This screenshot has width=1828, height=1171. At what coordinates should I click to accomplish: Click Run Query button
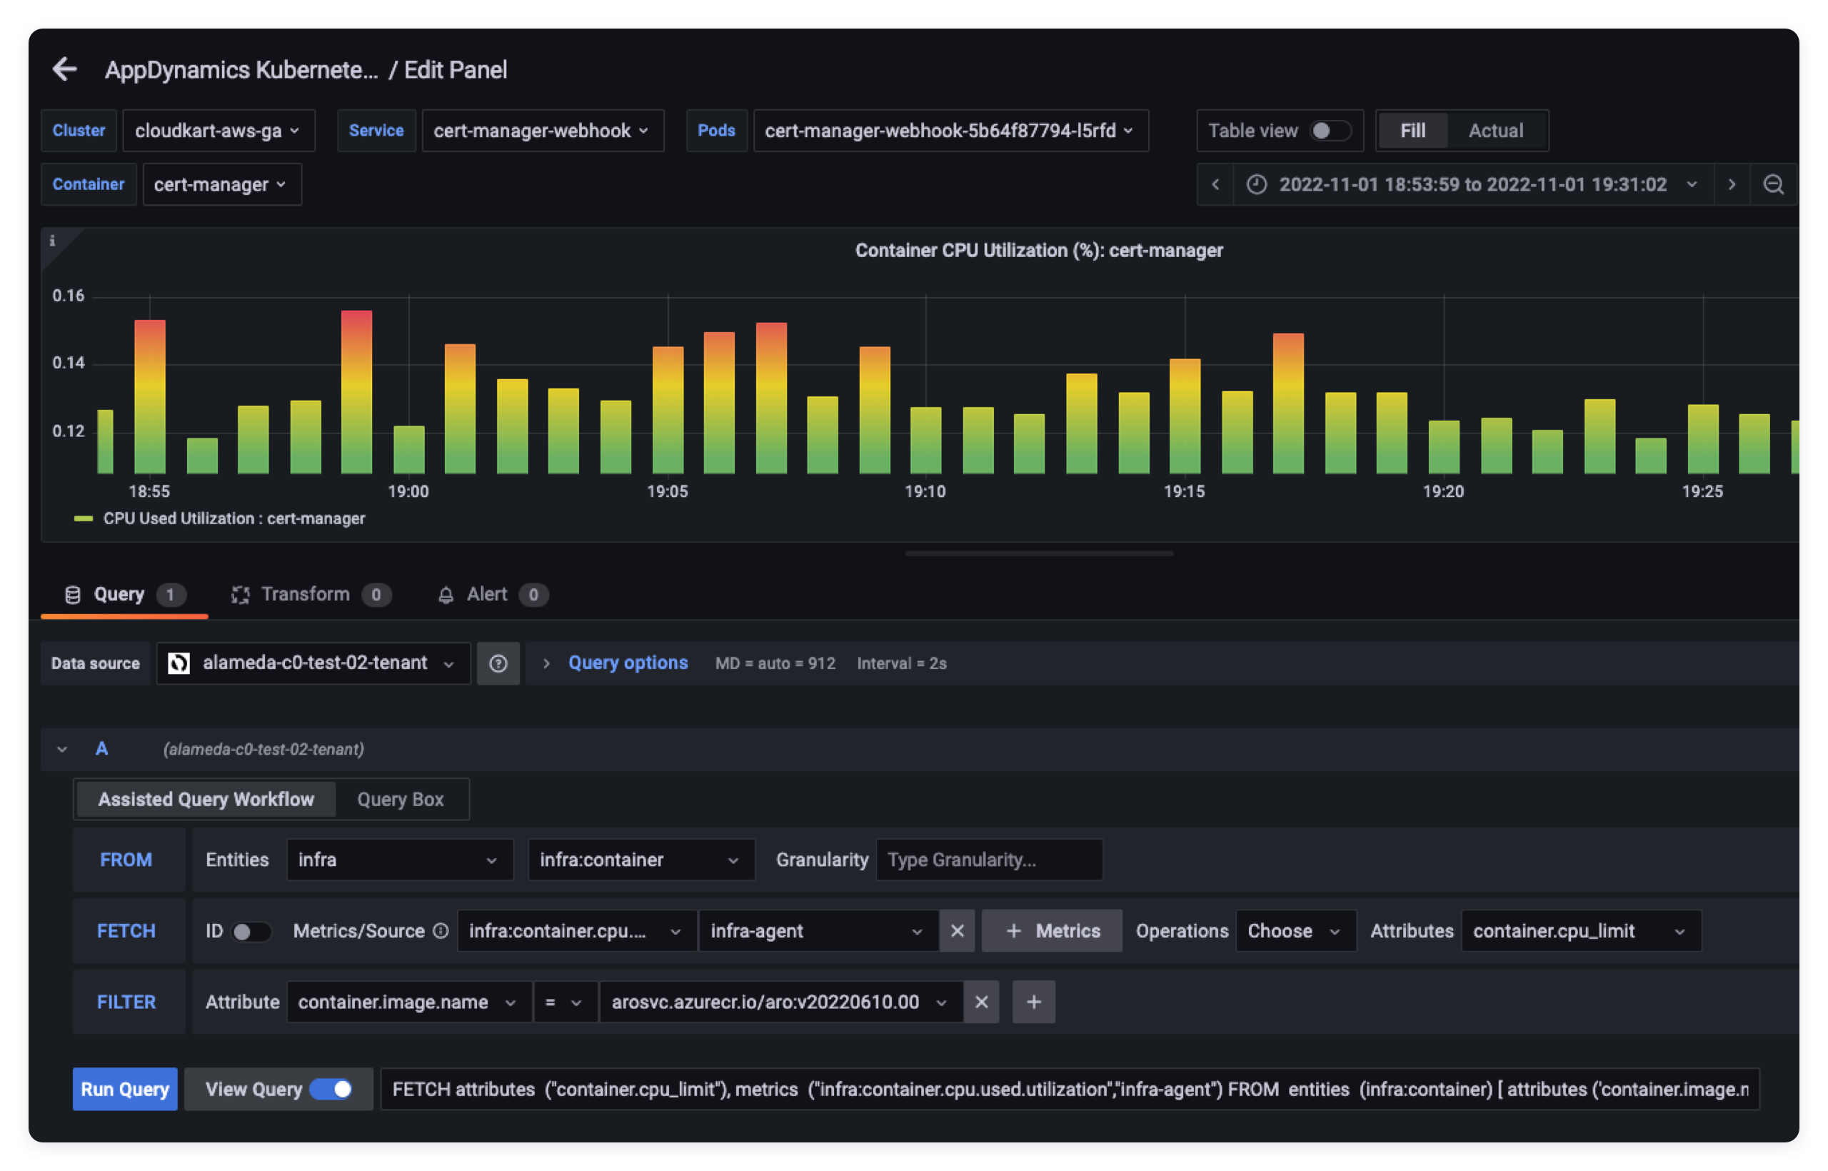125,1089
